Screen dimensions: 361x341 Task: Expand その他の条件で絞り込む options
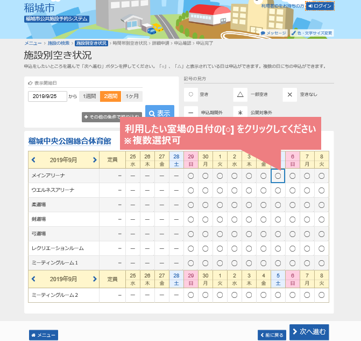(x=111, y=117)
